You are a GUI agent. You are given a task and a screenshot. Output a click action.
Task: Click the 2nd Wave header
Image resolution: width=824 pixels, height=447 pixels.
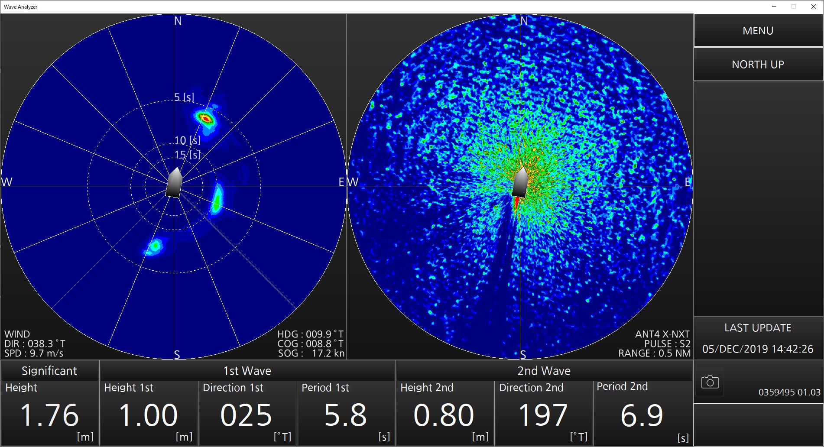544,371
